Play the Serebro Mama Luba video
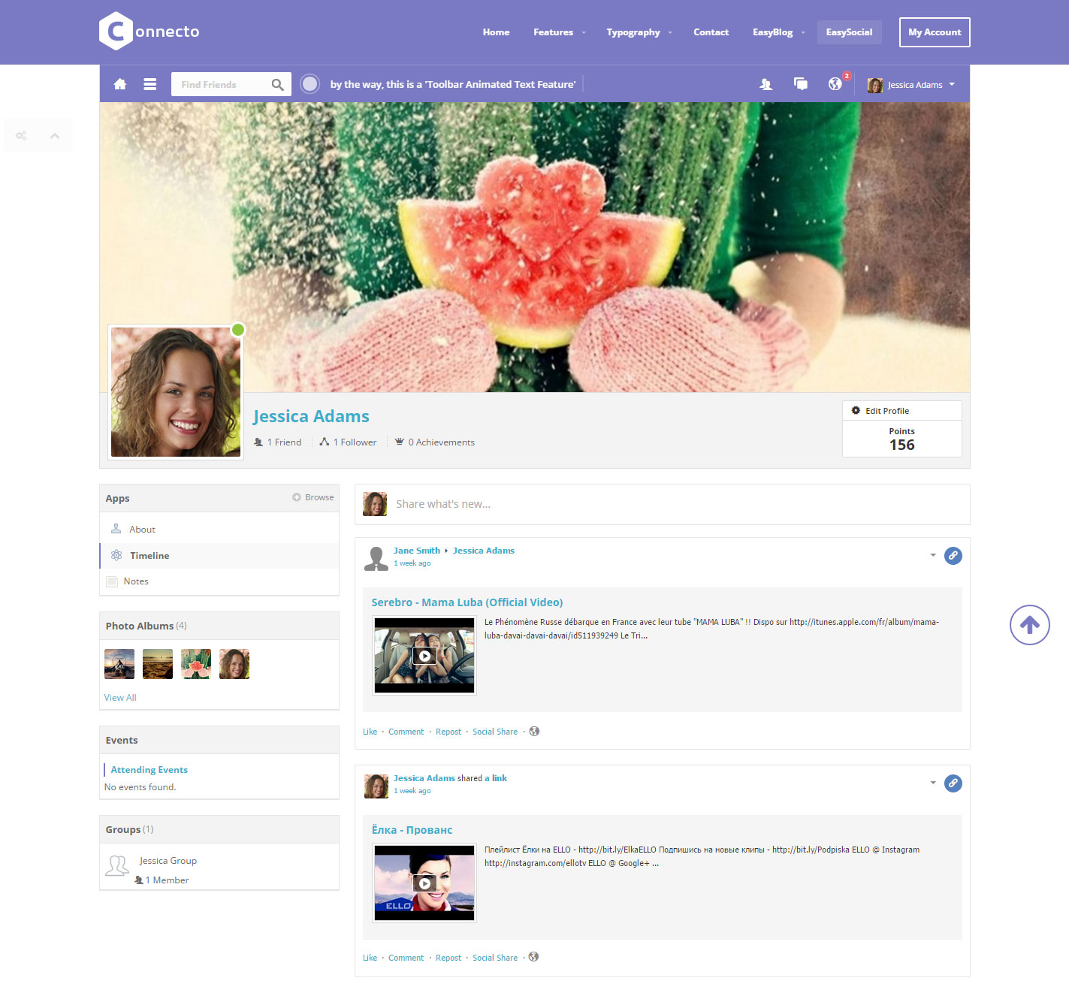The width and height of the screenshot is (1069, 981). [x=424, y=656]
